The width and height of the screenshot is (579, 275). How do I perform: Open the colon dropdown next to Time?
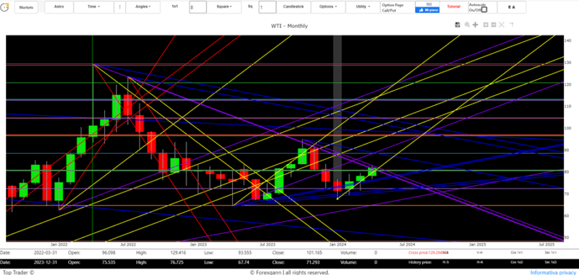coord(120,7)
